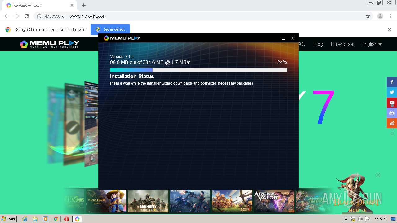Open the Clash of Clans thumbnail
The image size is (397, 223).
(232, 201)
